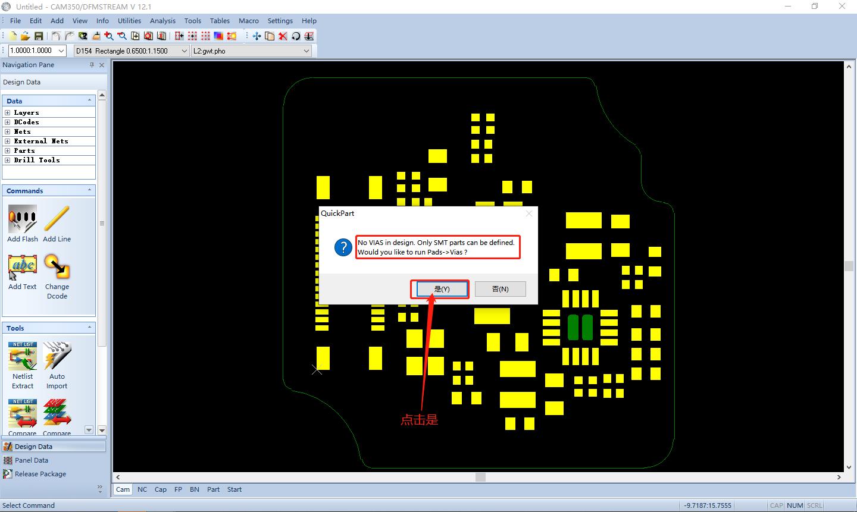Open the Change Dcode command

point(57,267)
